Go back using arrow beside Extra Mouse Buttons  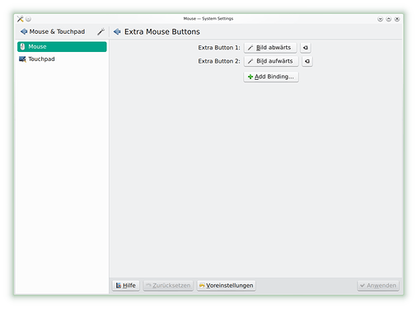pos(117,31)
